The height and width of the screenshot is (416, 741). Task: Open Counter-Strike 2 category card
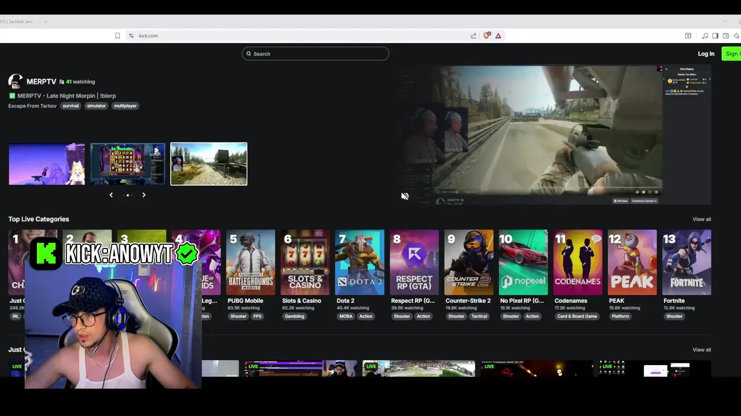click(x=469, y=263)
